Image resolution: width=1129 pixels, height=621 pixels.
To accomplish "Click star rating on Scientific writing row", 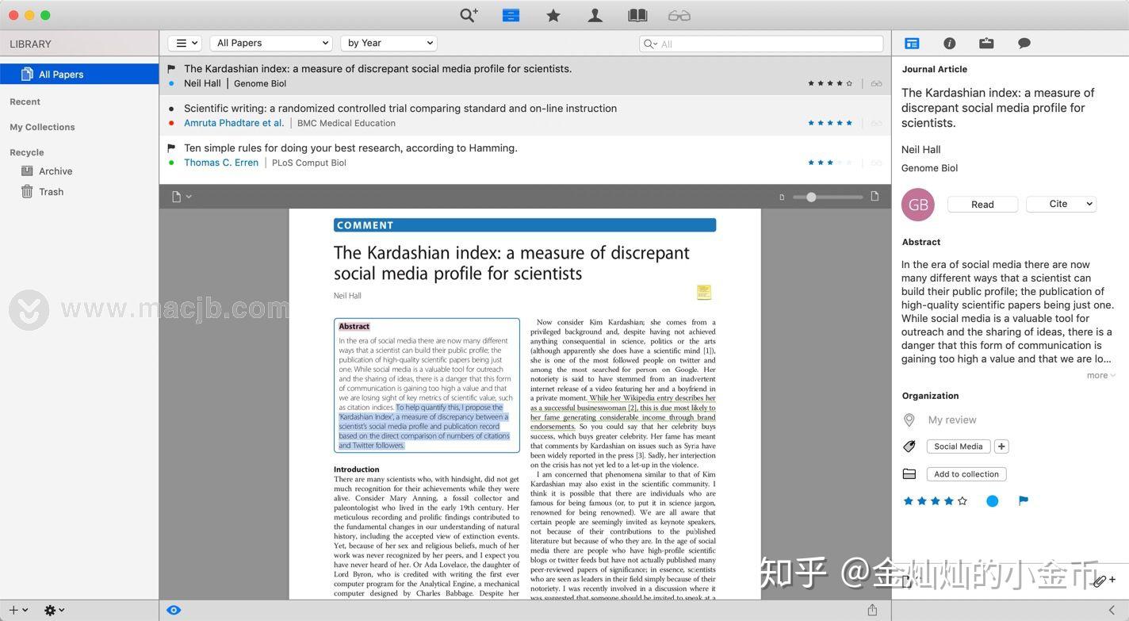I will pos(830,123).
